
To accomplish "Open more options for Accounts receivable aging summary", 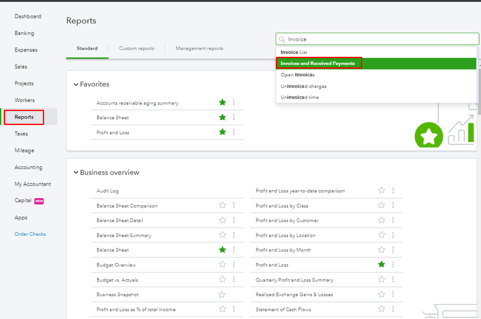I will point(234,102).
